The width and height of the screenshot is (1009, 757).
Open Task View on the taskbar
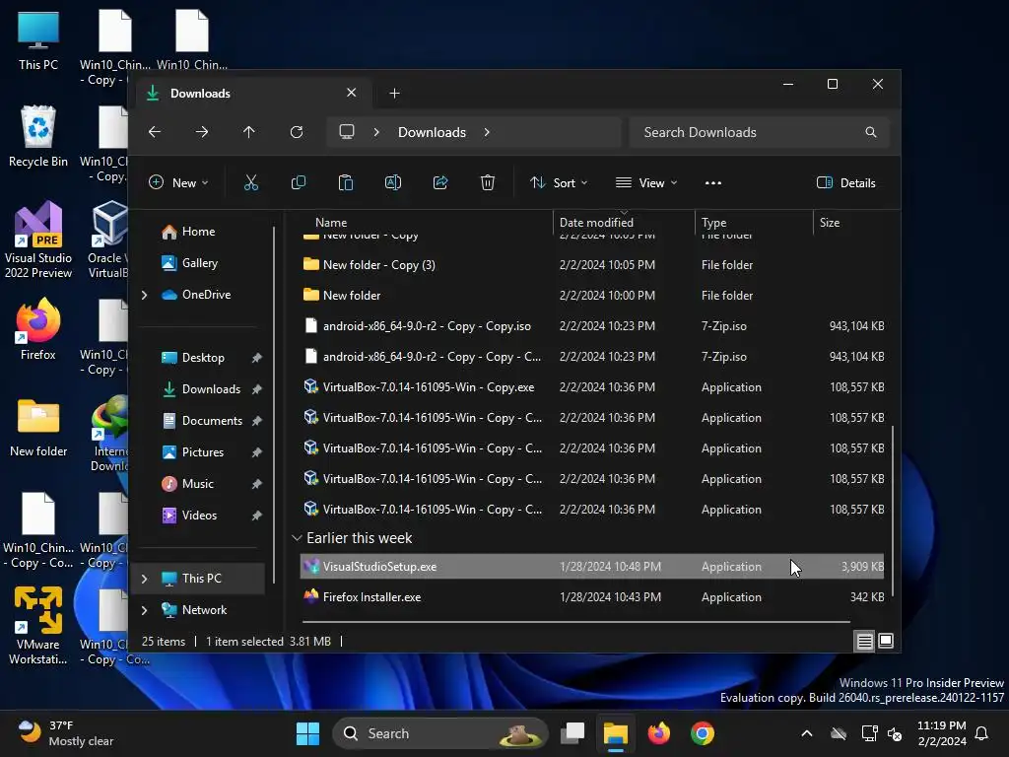click(572, 733)
